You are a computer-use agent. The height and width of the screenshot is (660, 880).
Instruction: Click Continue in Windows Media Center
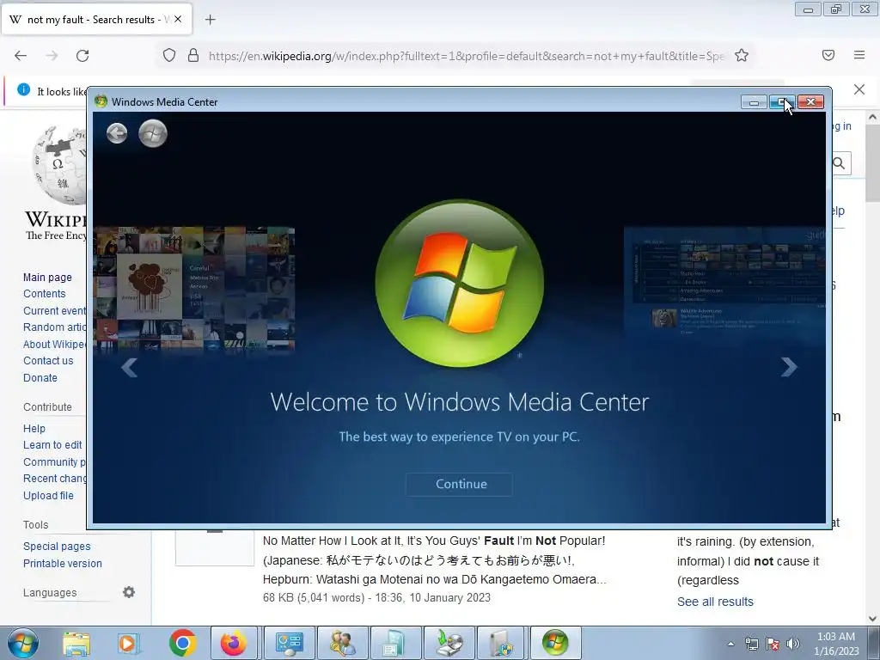coord(459,484)
